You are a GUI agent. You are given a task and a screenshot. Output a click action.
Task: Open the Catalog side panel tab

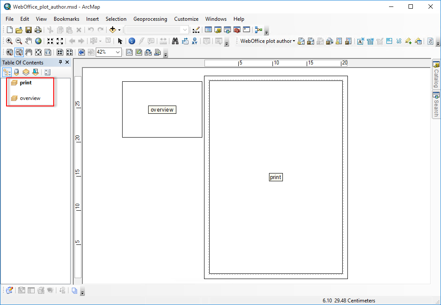[436, 75]
